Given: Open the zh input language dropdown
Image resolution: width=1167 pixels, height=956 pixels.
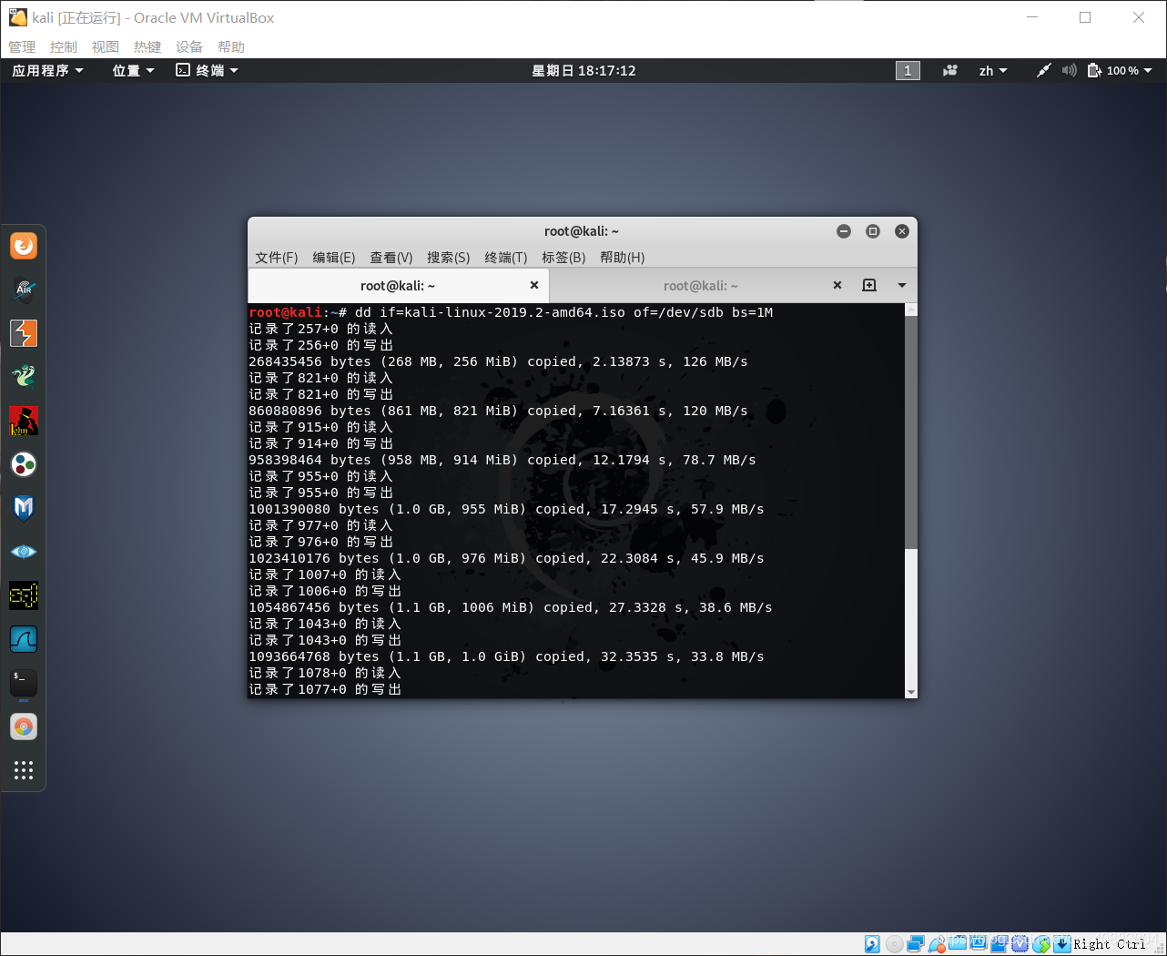Looking at the screenshot, I should [x=993, y=70].
